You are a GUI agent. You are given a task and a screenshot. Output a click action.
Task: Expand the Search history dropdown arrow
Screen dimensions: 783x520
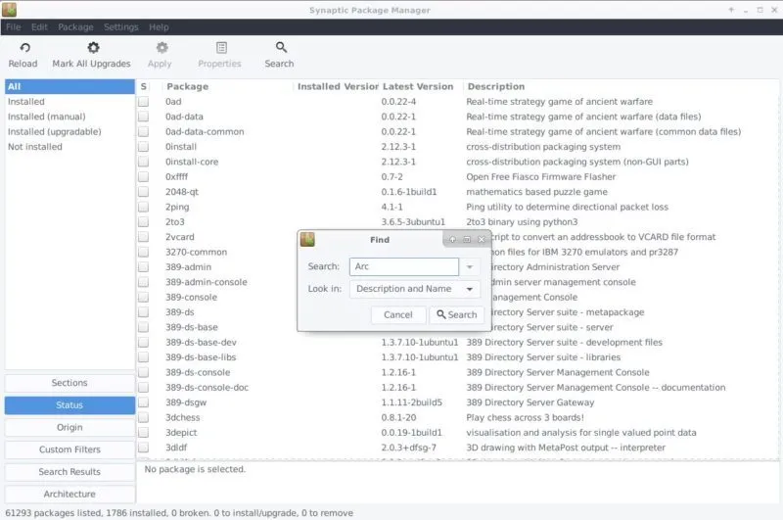click(470, 266)
